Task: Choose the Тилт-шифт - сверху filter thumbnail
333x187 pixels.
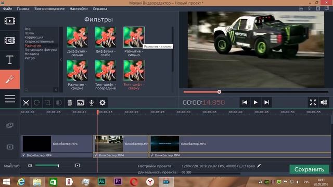Action: pos(134,70)
